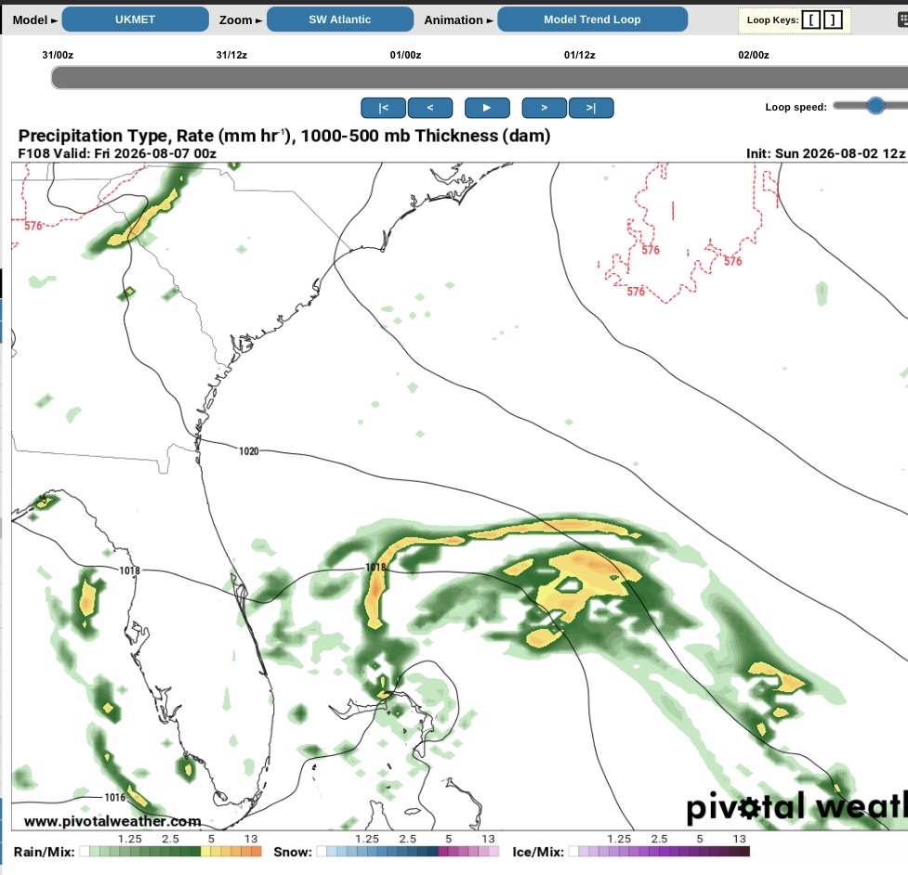Click the Loop speed label

[x=796, y=107]
